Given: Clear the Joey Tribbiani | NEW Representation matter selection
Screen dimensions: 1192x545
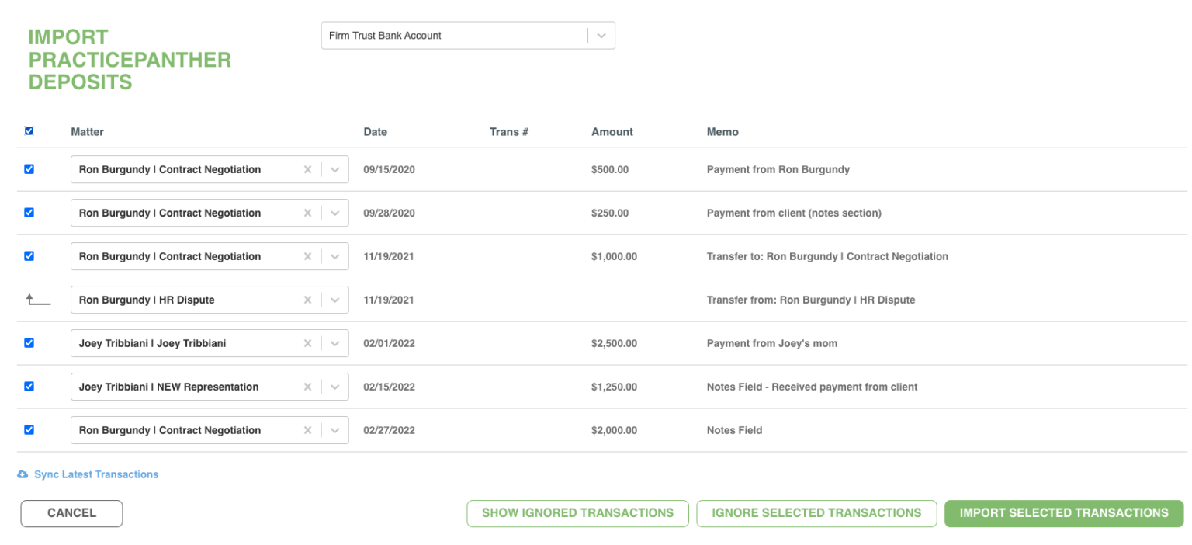Looking at the screenshot, I should [x=307, y=387].
